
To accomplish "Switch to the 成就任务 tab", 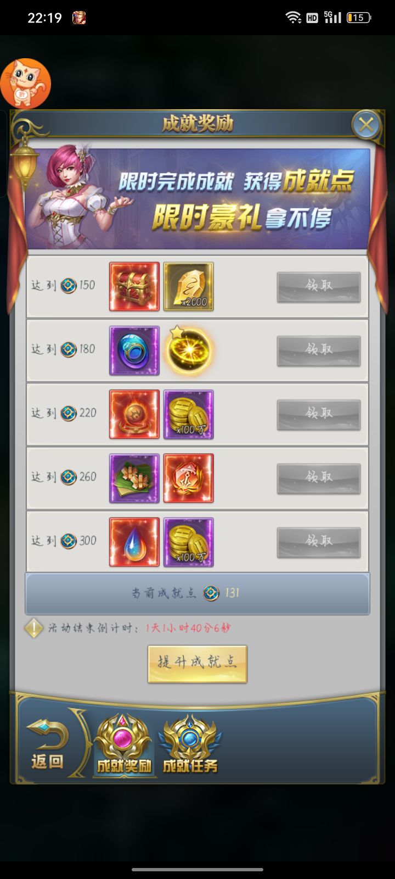I will (190, 745).
